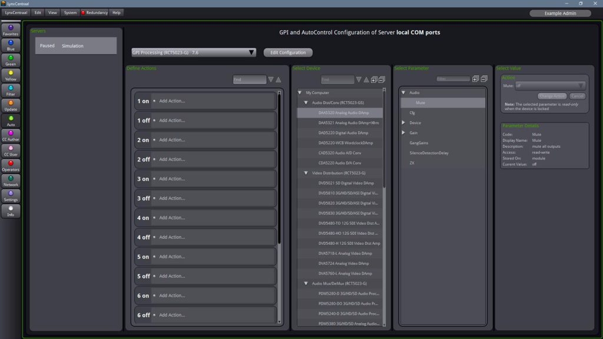Open the Favorites sidebar panel
Image resolution: width=603 pixels, height=339 pixels.
11,30
